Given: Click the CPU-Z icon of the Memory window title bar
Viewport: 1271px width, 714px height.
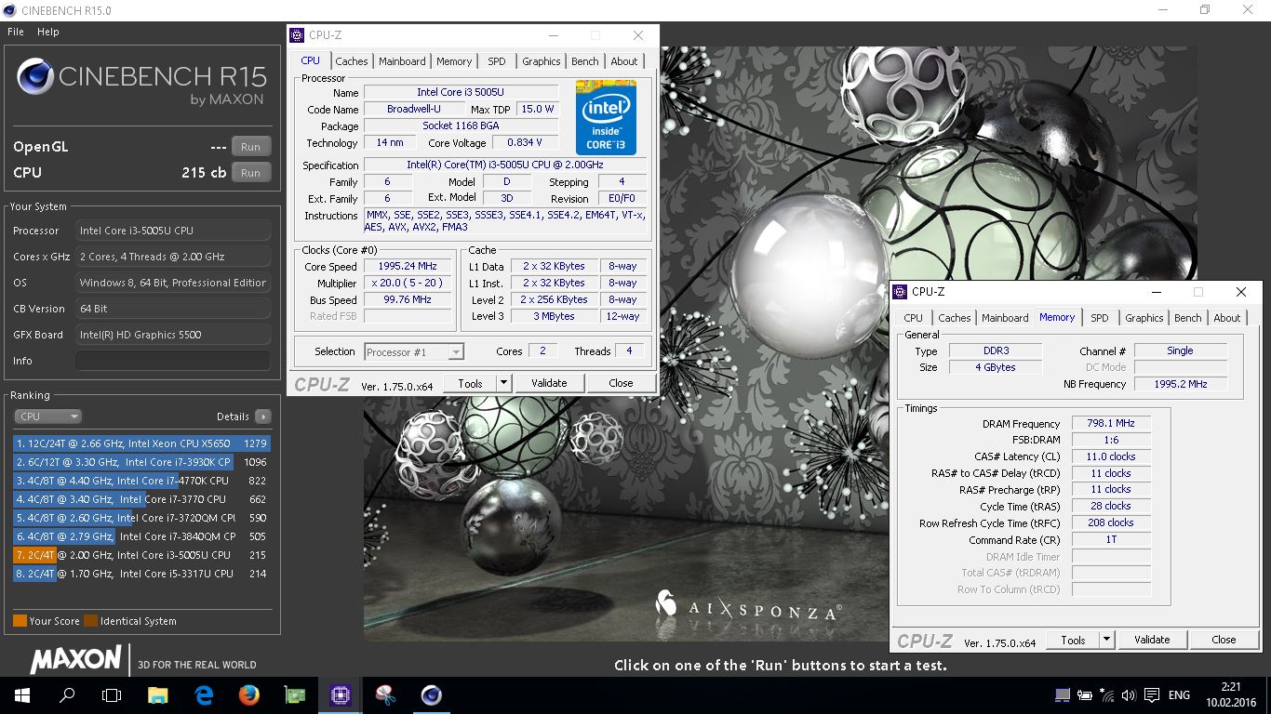Looking at the screenshot, I should [x=901, y=291].
